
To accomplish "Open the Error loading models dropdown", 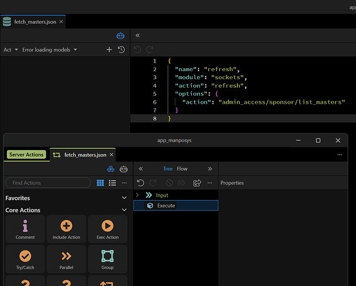I will pos(49,50).
